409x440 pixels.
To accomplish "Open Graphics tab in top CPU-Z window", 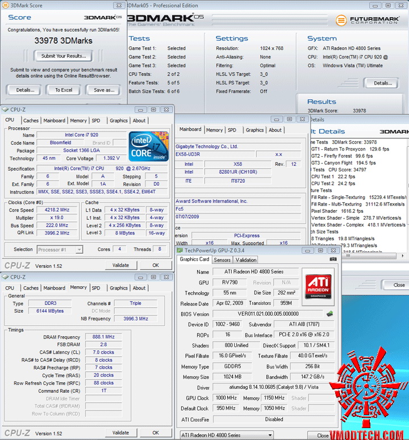I will (119, 120).
